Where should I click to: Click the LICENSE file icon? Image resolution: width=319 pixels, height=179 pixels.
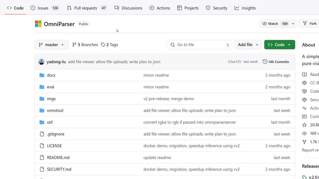click(42, 146)
